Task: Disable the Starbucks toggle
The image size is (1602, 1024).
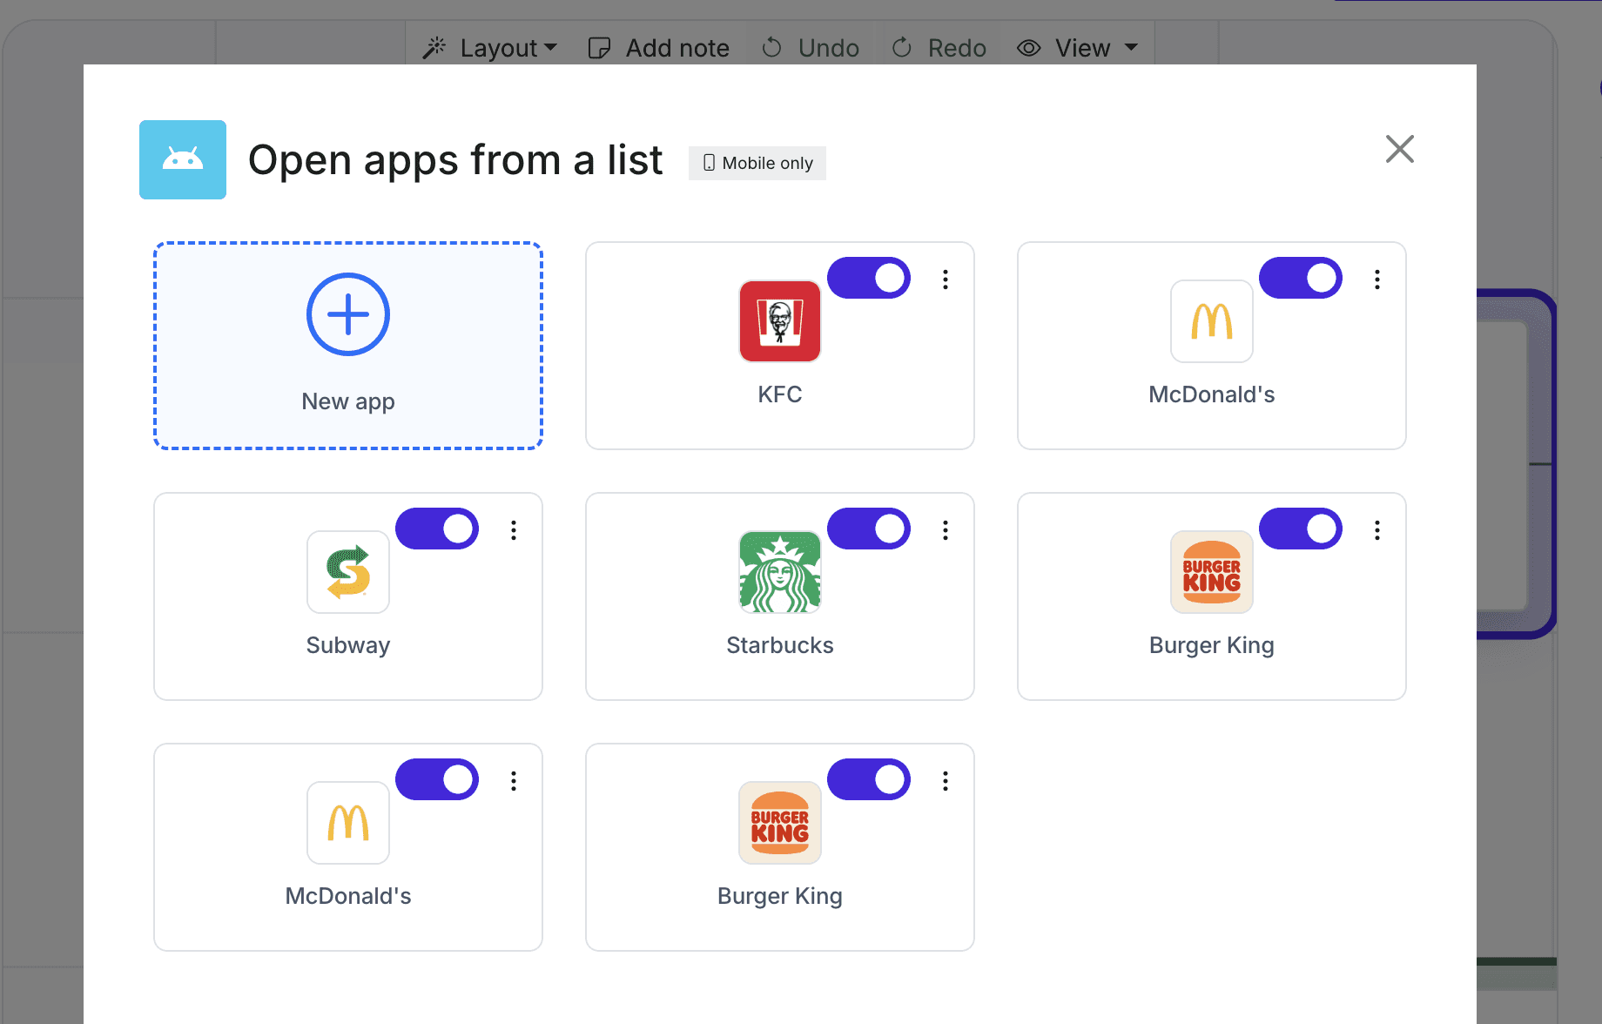Action: (x=869, y=529)
